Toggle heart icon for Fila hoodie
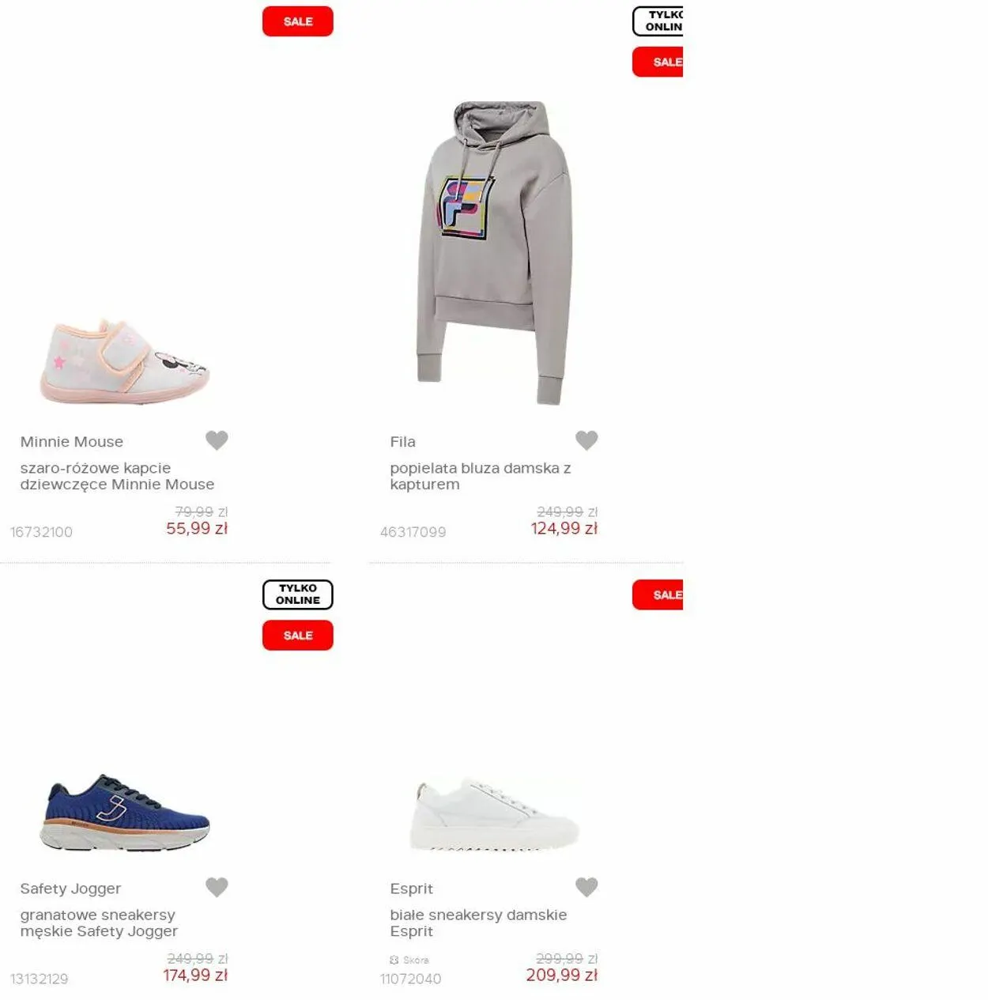Image resolution: width=988 pixels, height=1000 pixels. (x=586, y=440)
